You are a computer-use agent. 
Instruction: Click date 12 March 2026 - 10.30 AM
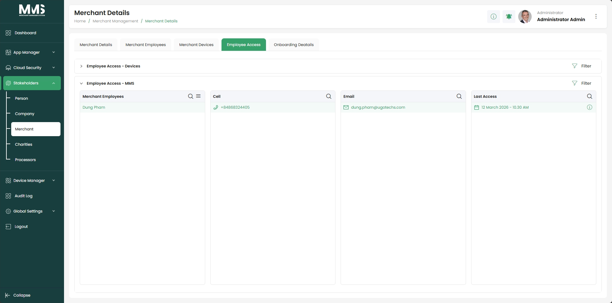click(x=505, y=107)
